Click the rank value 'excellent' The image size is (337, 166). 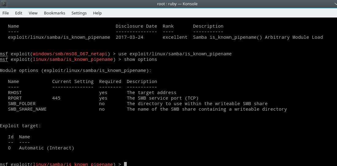pyautogui.click(x=175, y=37)
